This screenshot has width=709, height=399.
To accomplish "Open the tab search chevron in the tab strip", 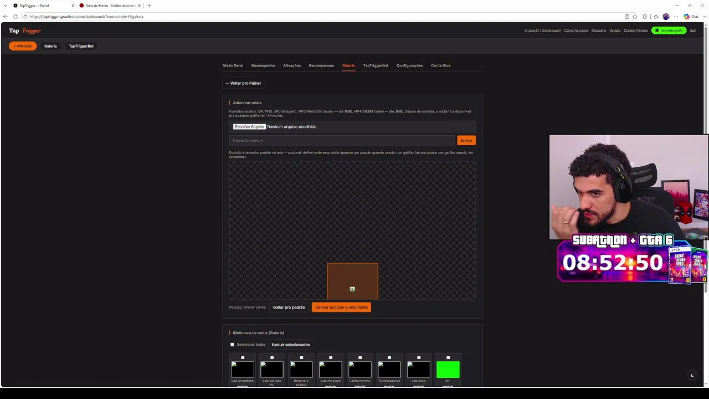I will [5, 6].
